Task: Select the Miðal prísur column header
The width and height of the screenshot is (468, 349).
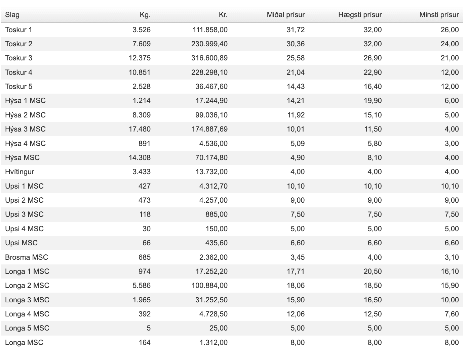Action: [286, 15]
